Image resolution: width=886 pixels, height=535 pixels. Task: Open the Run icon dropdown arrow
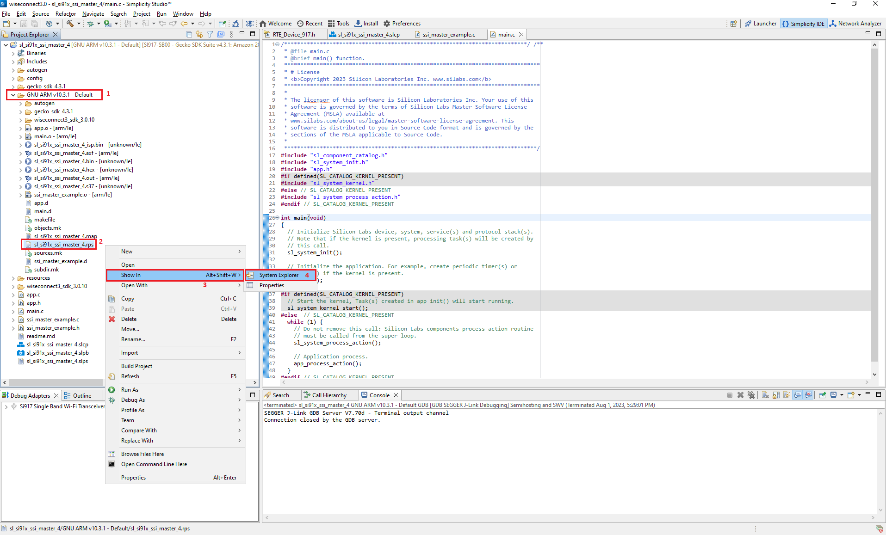point(116,24)
